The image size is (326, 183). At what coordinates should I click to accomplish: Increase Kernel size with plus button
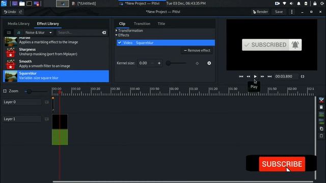(159, 63)
